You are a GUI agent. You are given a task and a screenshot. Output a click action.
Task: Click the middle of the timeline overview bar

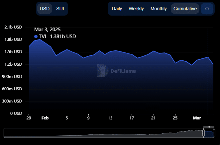(110, 133)
